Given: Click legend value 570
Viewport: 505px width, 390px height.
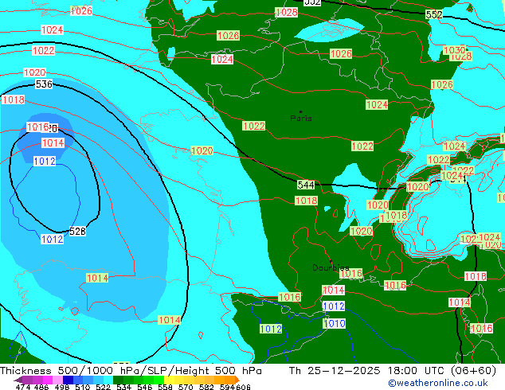Looking at the screenshot, I should 186,387.
